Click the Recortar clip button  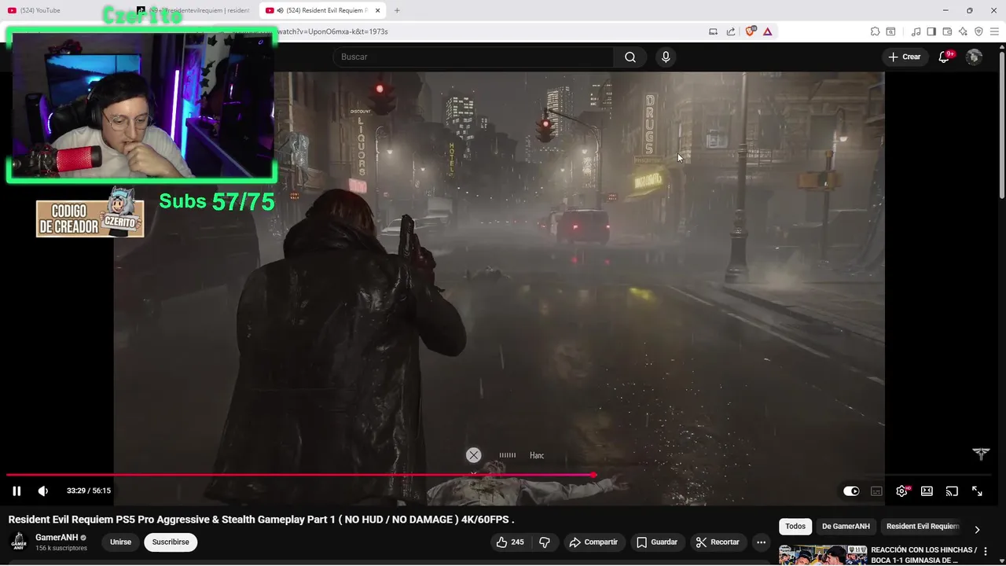pos(718,542)
